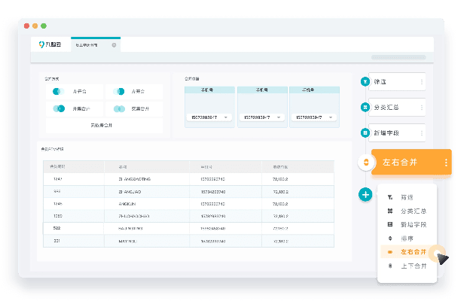Click the 上下合并 icon in the add-step menu
This screenshot has width=470, height=301.
pos(390,266)
